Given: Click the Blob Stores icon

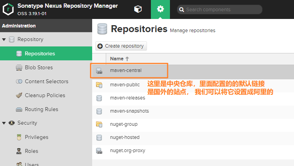Looking at the screenshot, I should click(19, 67).
